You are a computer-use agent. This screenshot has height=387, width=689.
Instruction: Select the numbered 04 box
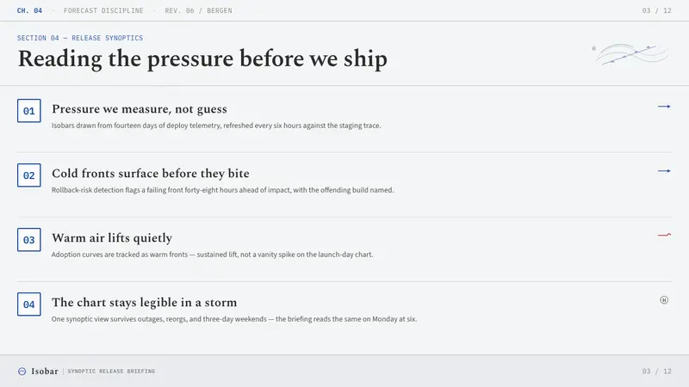pos(29,304)
